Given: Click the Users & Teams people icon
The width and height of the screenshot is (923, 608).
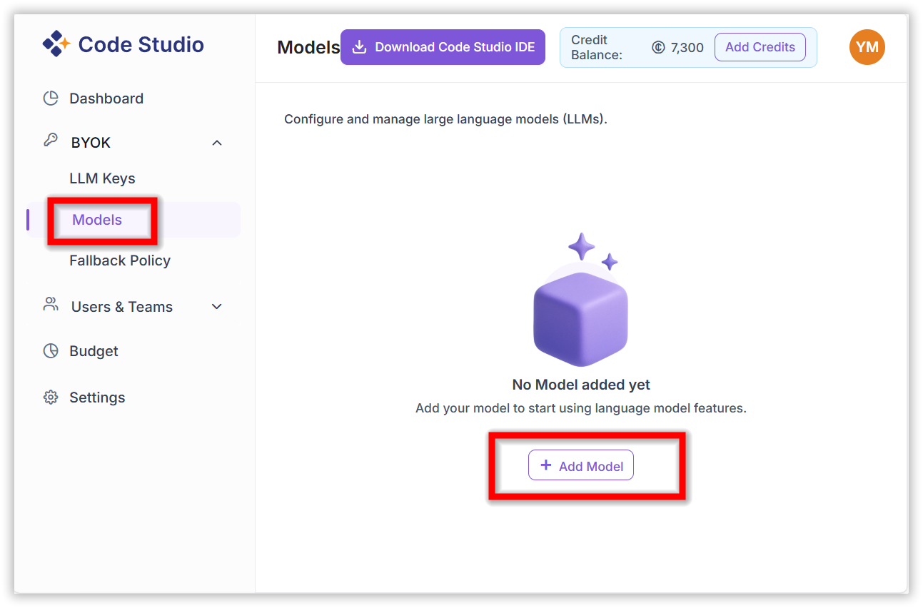Looking at the screenshot, I should pos(51,305).
